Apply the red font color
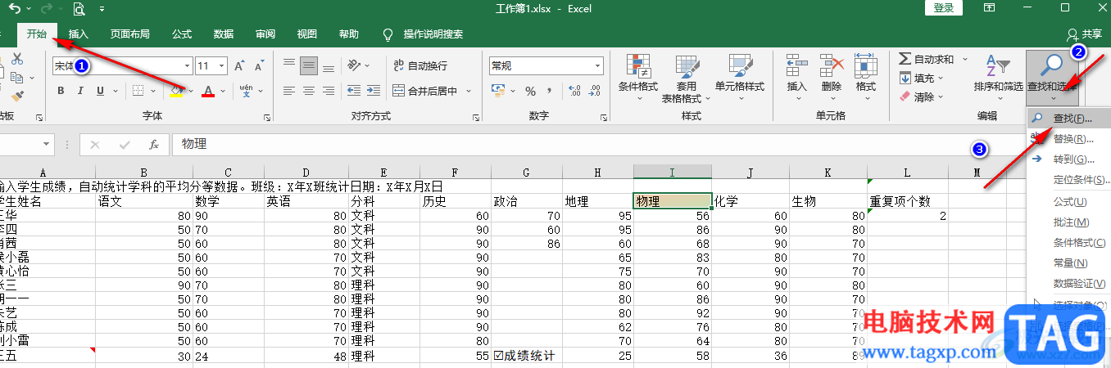 click(208, 91)
